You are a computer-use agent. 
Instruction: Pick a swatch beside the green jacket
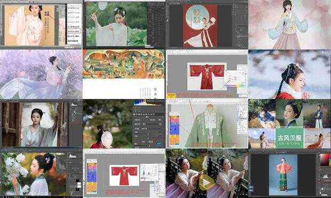coord(175,129)
